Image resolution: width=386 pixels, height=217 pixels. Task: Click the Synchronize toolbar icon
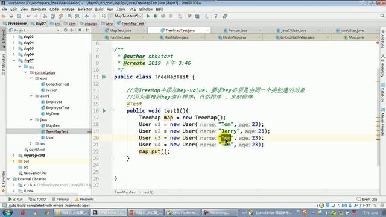tap(19, 16)
